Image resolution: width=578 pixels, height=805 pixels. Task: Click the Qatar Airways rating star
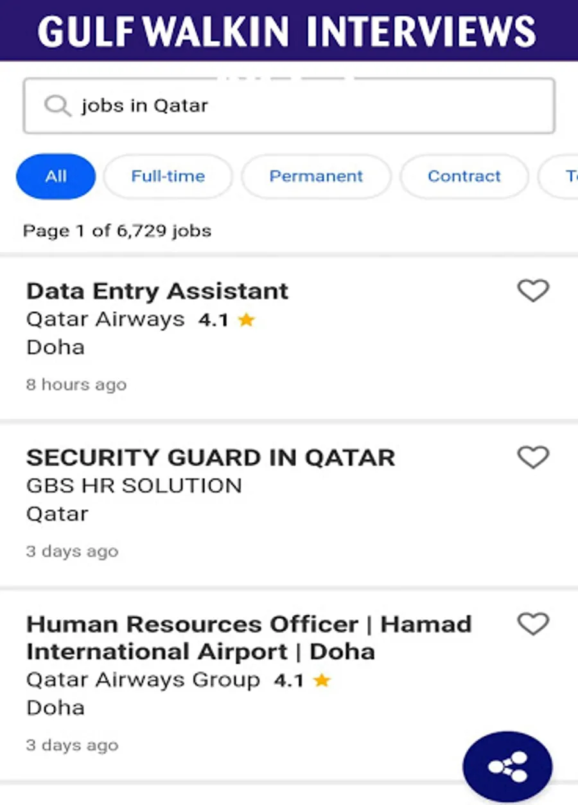(x=246, y=320)
